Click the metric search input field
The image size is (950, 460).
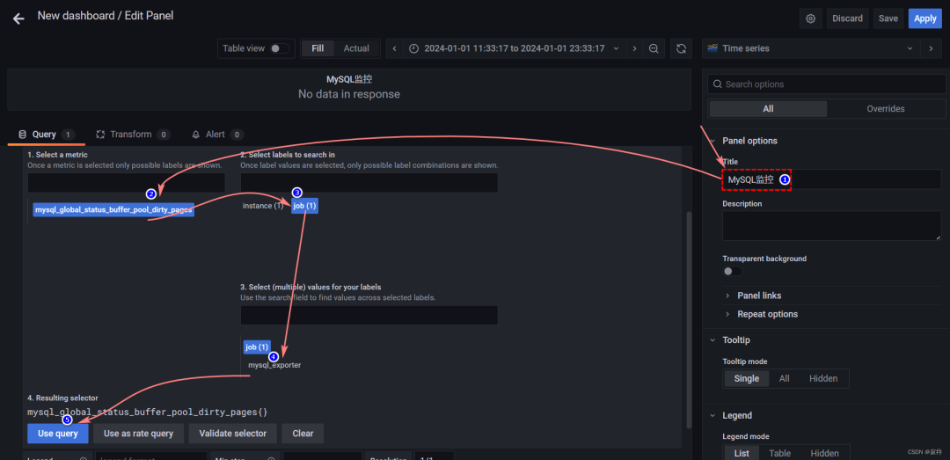[126, 183]
